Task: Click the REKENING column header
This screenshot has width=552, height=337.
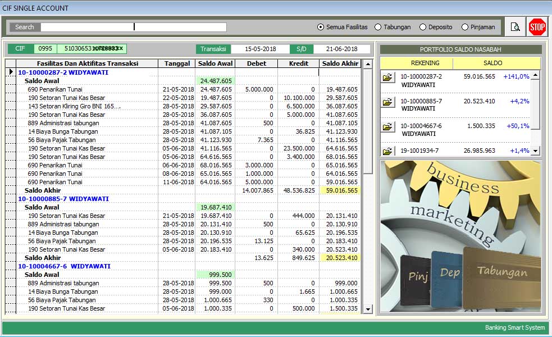Action: click(425, 62)
